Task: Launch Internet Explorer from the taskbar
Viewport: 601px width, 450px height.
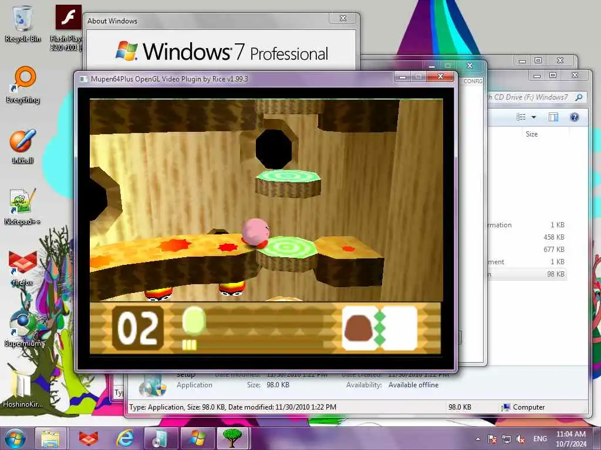Action: [125, 438]
